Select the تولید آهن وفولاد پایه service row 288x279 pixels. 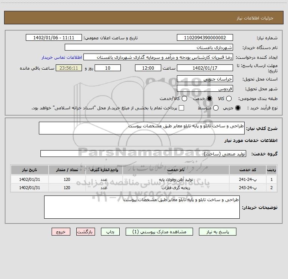pos(144,179)
